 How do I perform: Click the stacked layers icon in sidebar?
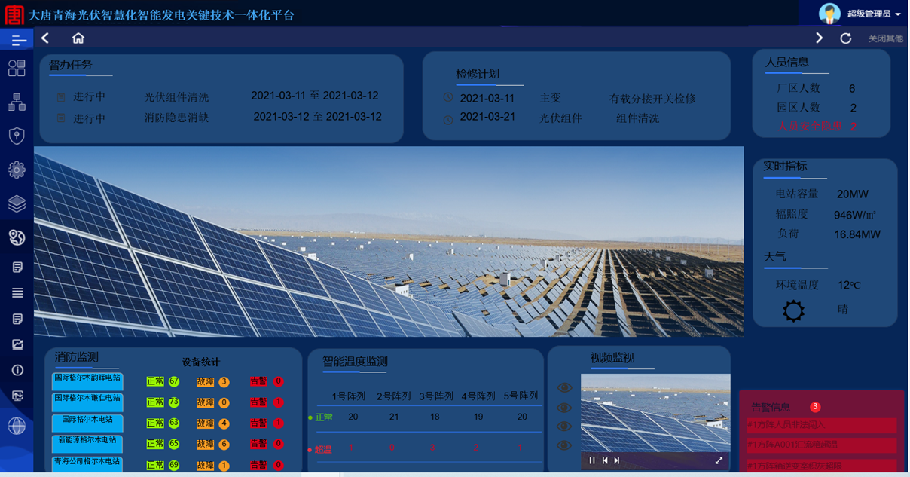click(x=17, y=203)
